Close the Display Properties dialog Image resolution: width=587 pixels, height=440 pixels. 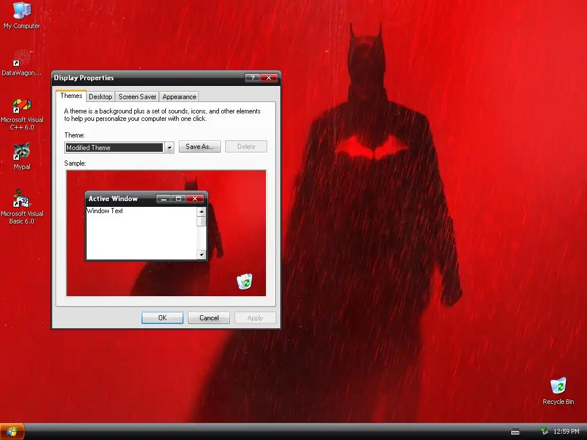pyautogui.click(x=269, y=77)
